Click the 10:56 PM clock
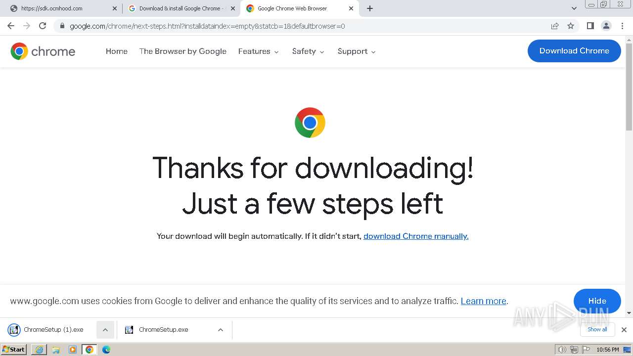Viewport: 633px width, 356px height. tap(608, 350)
